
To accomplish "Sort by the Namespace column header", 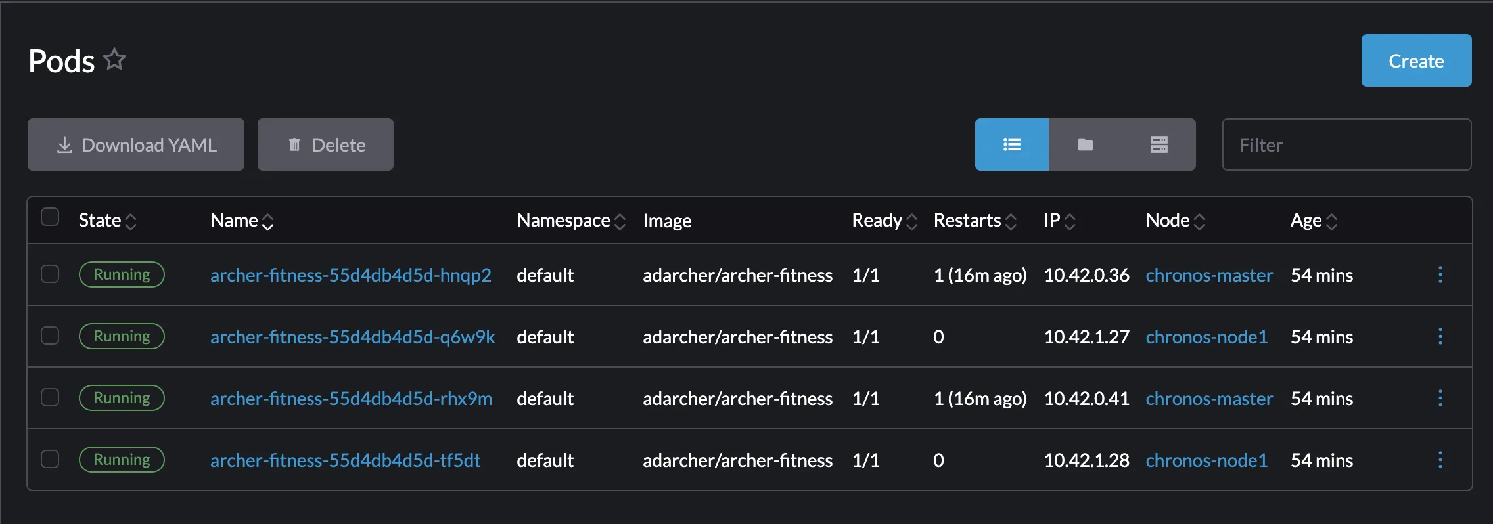I will click(x=570, y=221).
